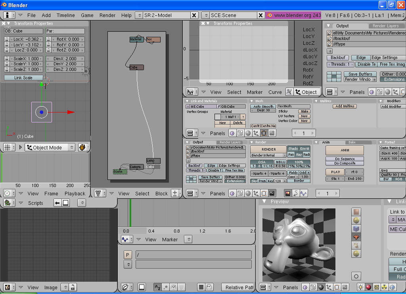Open the Blender Internal renderer dropdown
406x294 pixels.
click(268, 155)
